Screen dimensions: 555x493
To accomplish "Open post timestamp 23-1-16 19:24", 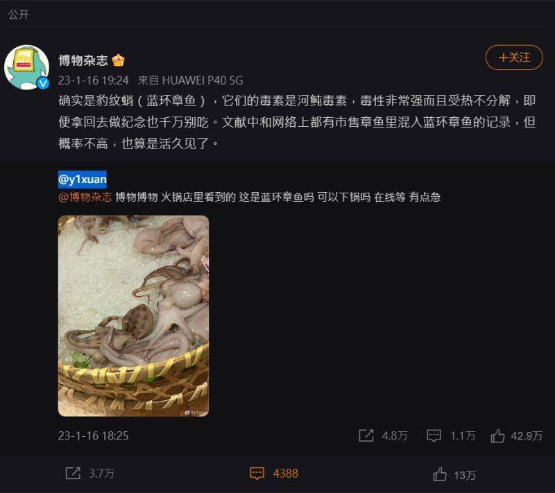I will pyautogui.click(x=94, y=80).
